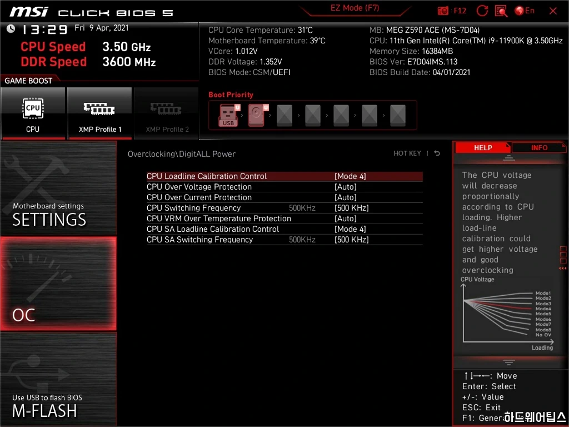Switch to the INFO tab
This screenshot has height=427, width=569.
tap(539, 147)
